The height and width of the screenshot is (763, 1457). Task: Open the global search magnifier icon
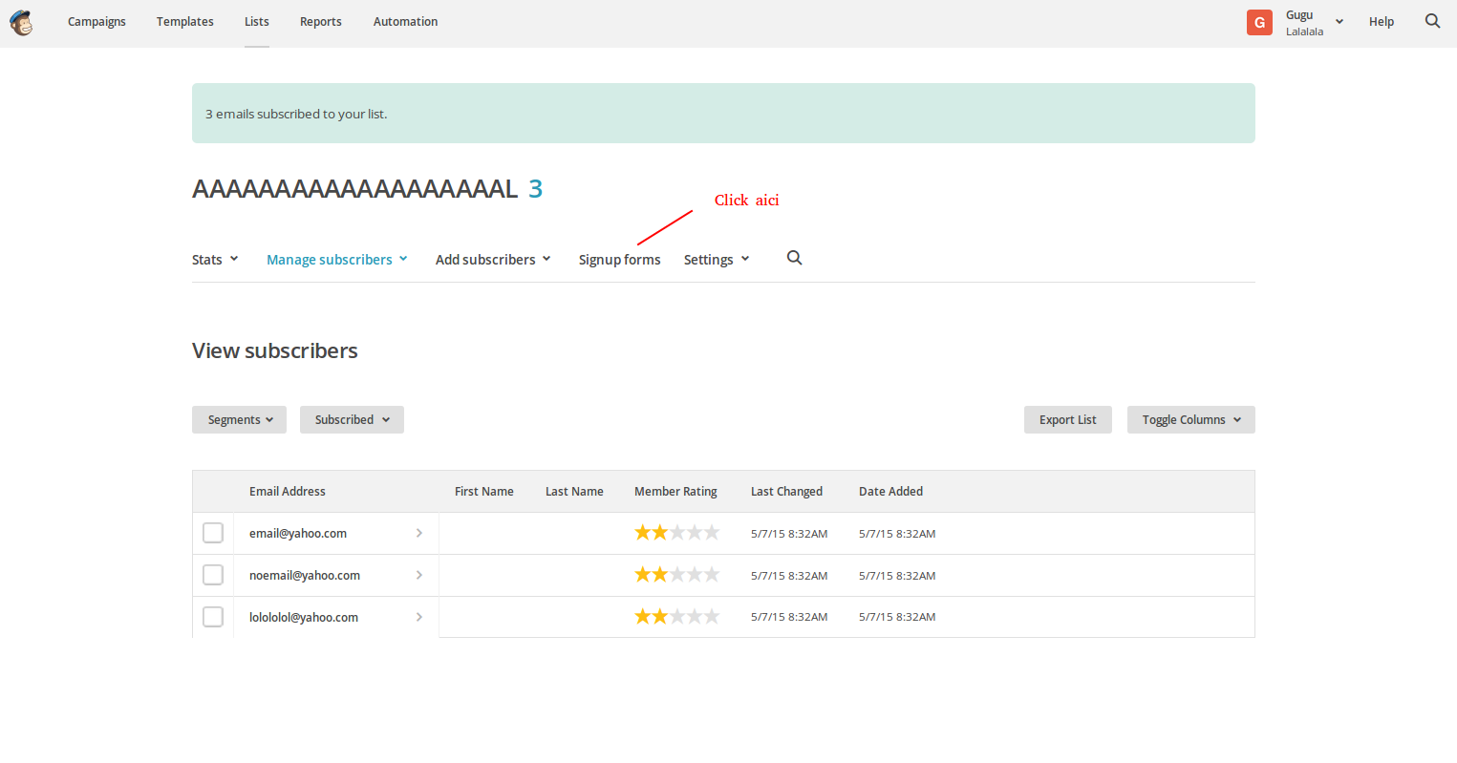[1432, 21]
